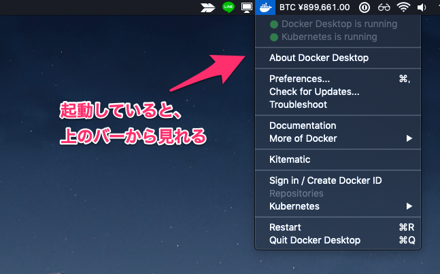Click the double-arrow icon in menu bar
Screen dimensions: 440x274
[207, 7]
